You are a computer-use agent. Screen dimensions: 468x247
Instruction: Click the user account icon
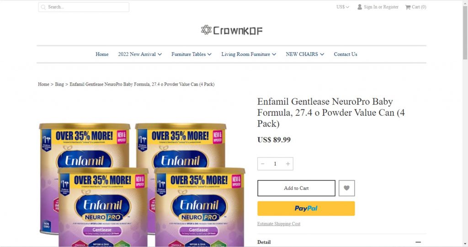(360, 7)
